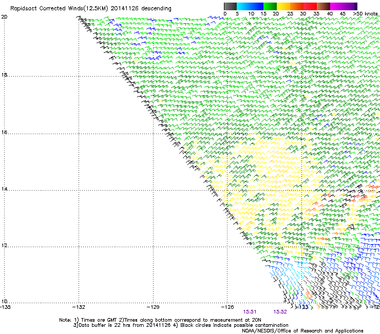Click the longitude label '-132' on bottom axis
Image resolution: width=380 pixels, height=334 pixels.
pyautogui.click(x=79, y=307)
